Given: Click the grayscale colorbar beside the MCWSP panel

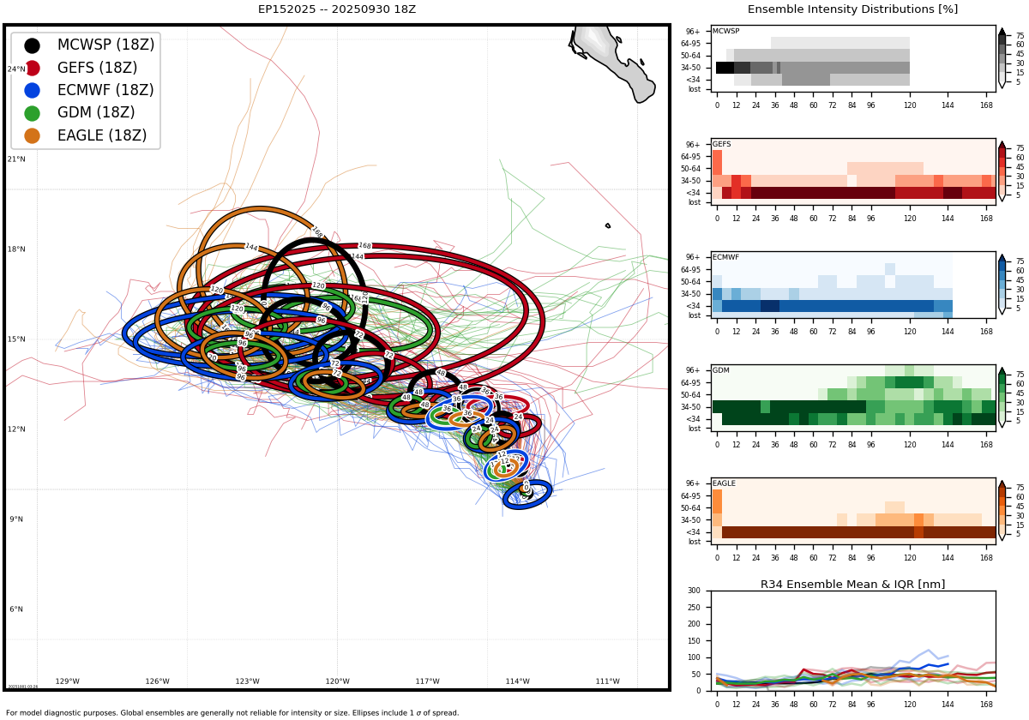Looking at the screenshot, I should [x=1002, y=57].
